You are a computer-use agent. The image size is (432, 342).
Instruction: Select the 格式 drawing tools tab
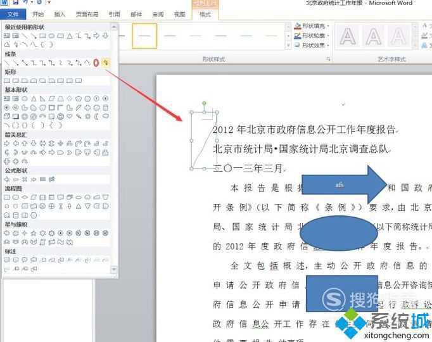coord(205,15)
